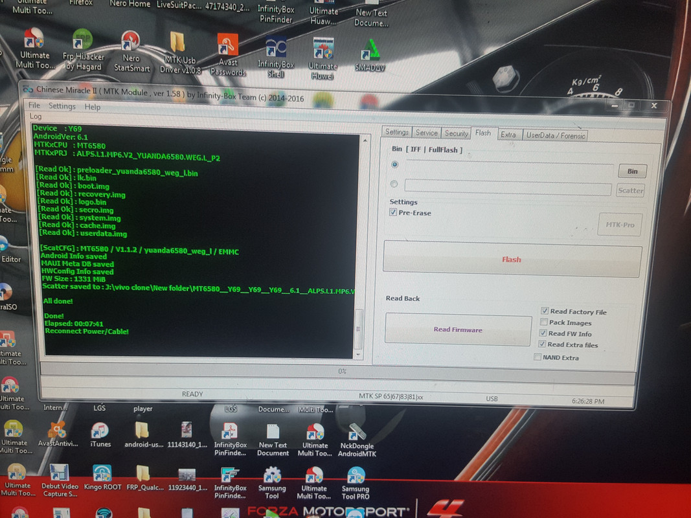Click the large Flash button
Viewport: 691px width, 518px height.
coord(512,260)
